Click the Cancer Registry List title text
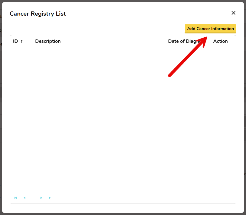The width and height of the screenshot is (246, 215). click(38, 14)
